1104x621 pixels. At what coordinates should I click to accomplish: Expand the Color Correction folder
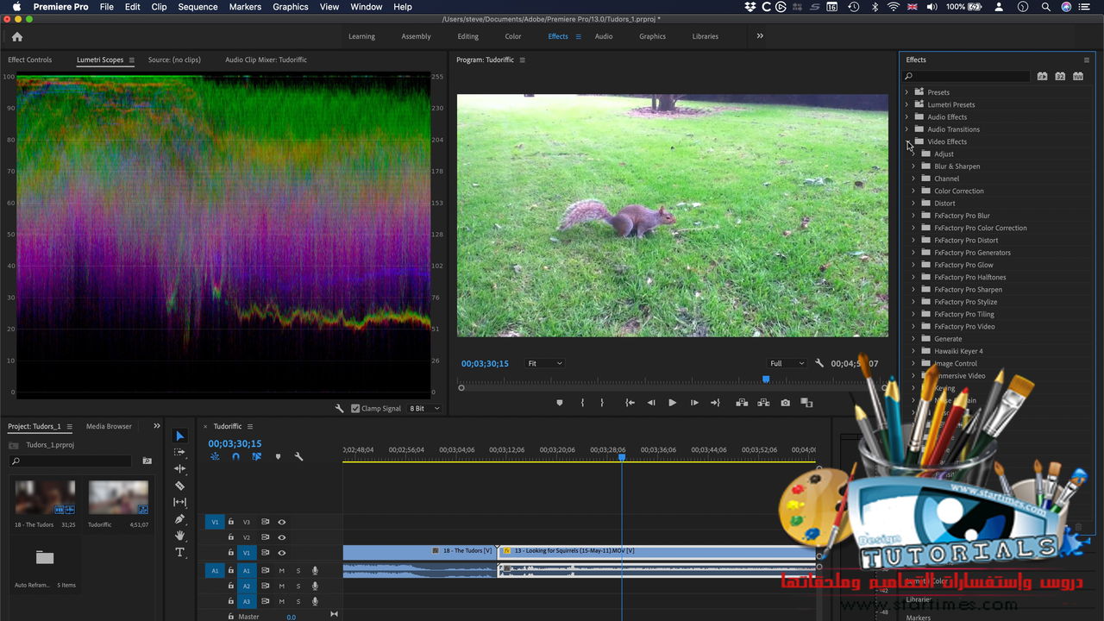(913, 191)
